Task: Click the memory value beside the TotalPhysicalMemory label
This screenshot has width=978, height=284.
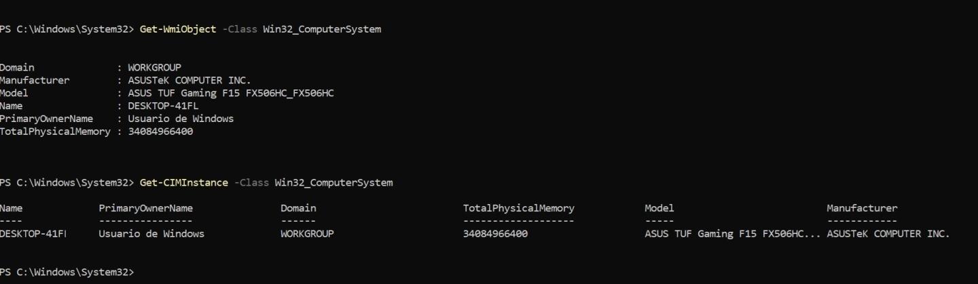Action: click(x=160, y=131)
